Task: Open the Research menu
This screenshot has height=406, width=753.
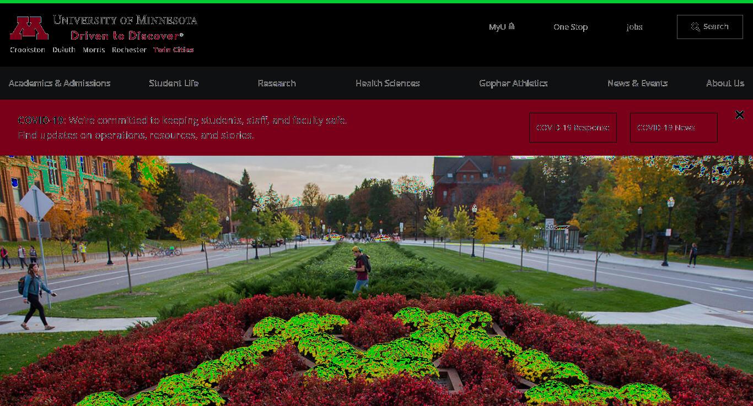Action: point(277,83)
